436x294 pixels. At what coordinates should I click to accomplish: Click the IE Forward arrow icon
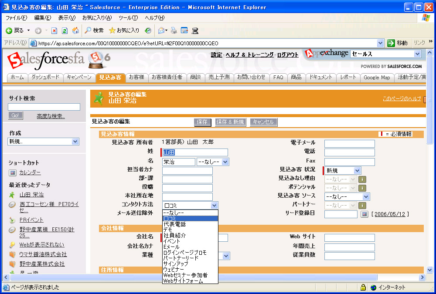point(38,30)
